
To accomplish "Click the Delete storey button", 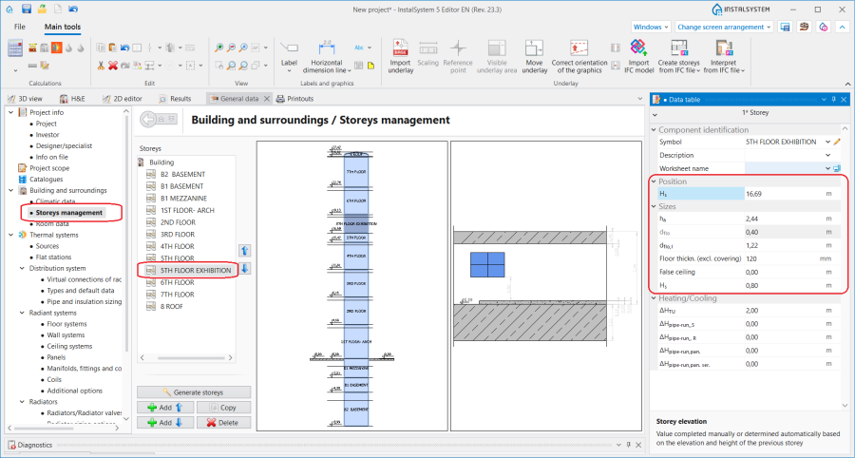I will [x=223, y=423].
